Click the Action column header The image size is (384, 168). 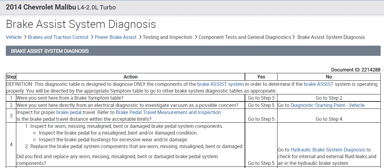tap(130, 77)
